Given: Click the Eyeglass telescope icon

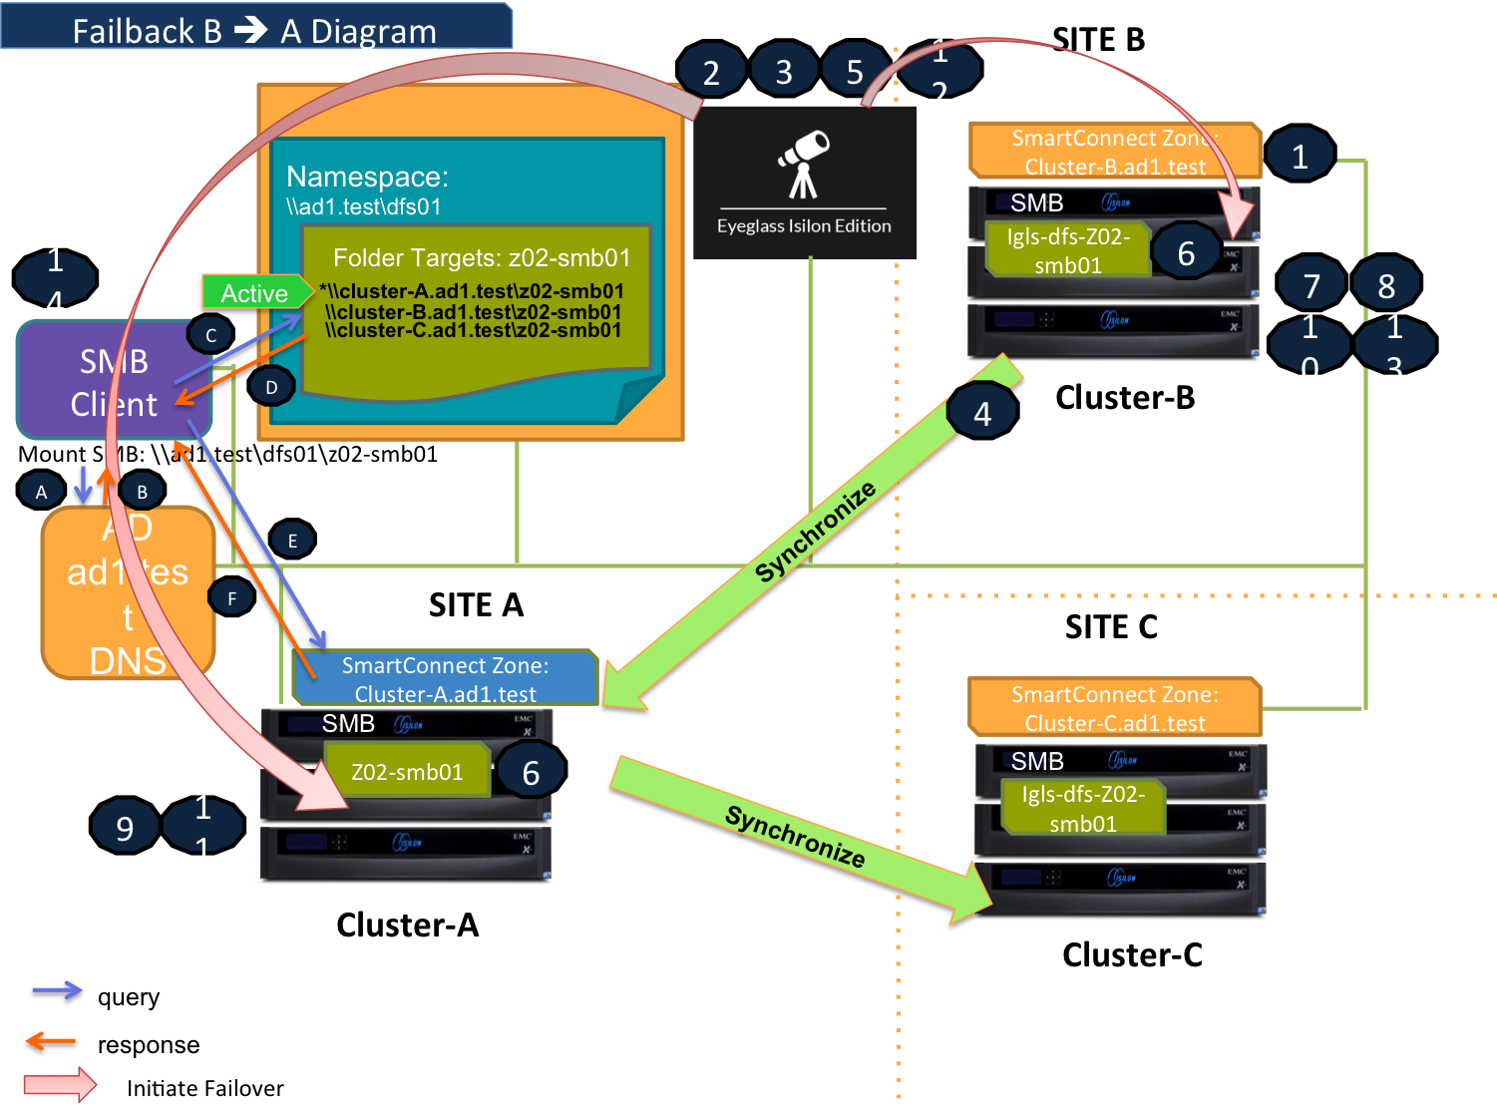Looking at the screenshot, I should click(x=804, y=164).
